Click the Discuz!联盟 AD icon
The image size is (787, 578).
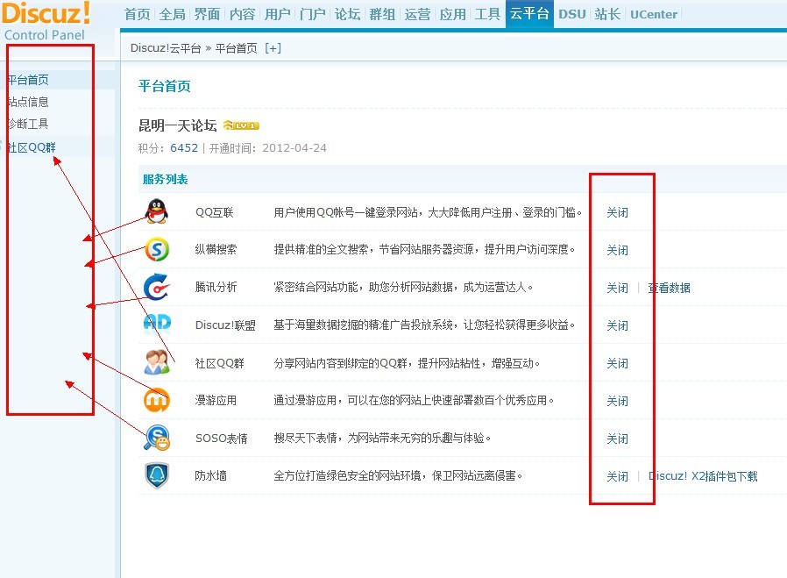(x=157, y=324)
